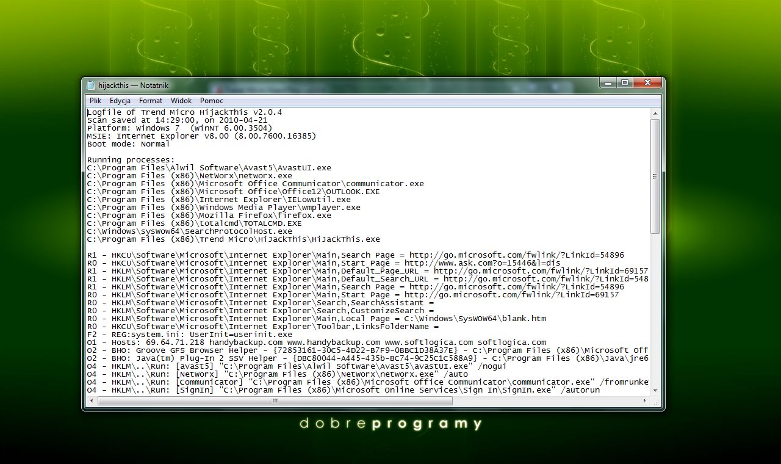781x464 pixels.
Task: Click the R1 HKLM Default_Search_URL line
Action: point(367,279)
